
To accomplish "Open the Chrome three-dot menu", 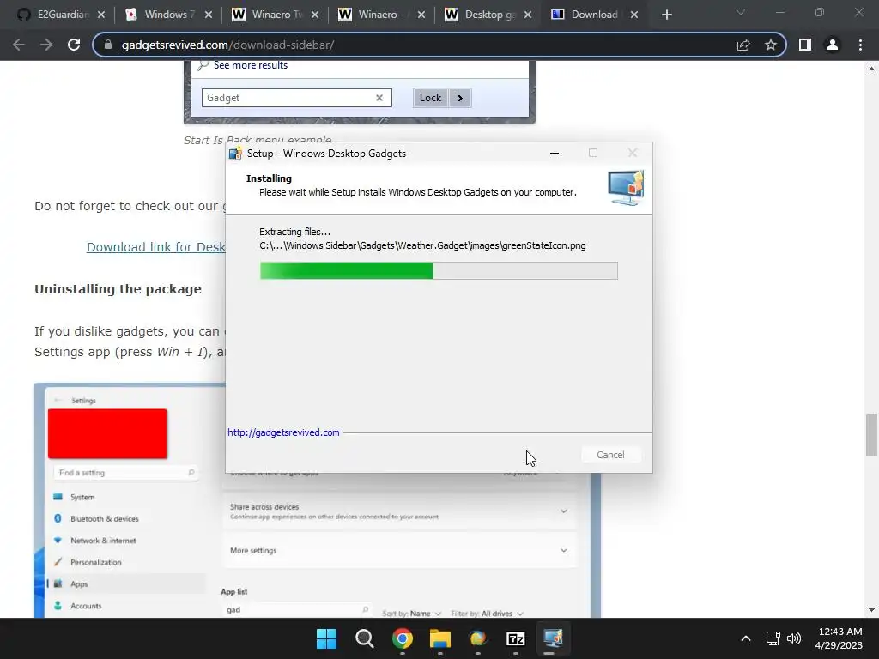I will pos(860,45).
